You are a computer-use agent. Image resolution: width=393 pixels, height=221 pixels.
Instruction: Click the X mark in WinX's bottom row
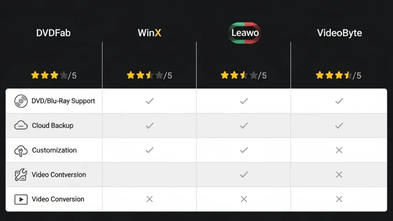pos(149,199)
